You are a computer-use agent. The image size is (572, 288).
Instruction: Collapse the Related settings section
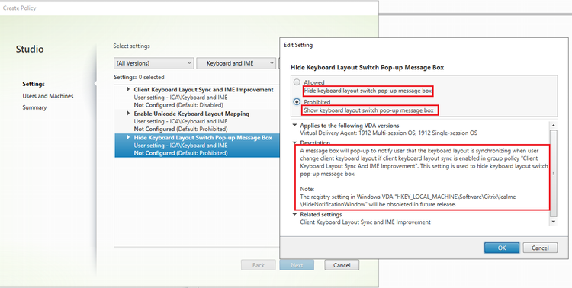294,214
